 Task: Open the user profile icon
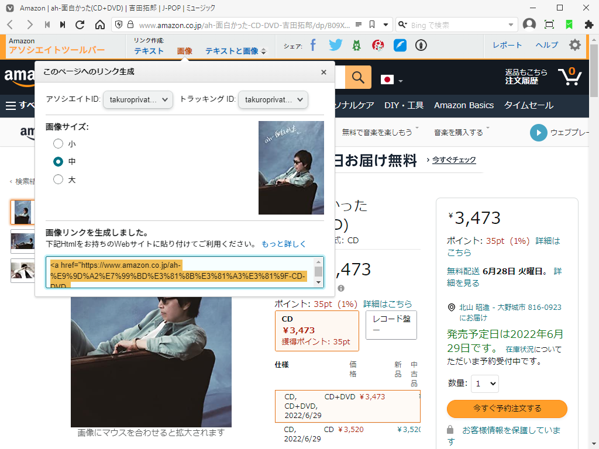point(529,25)
